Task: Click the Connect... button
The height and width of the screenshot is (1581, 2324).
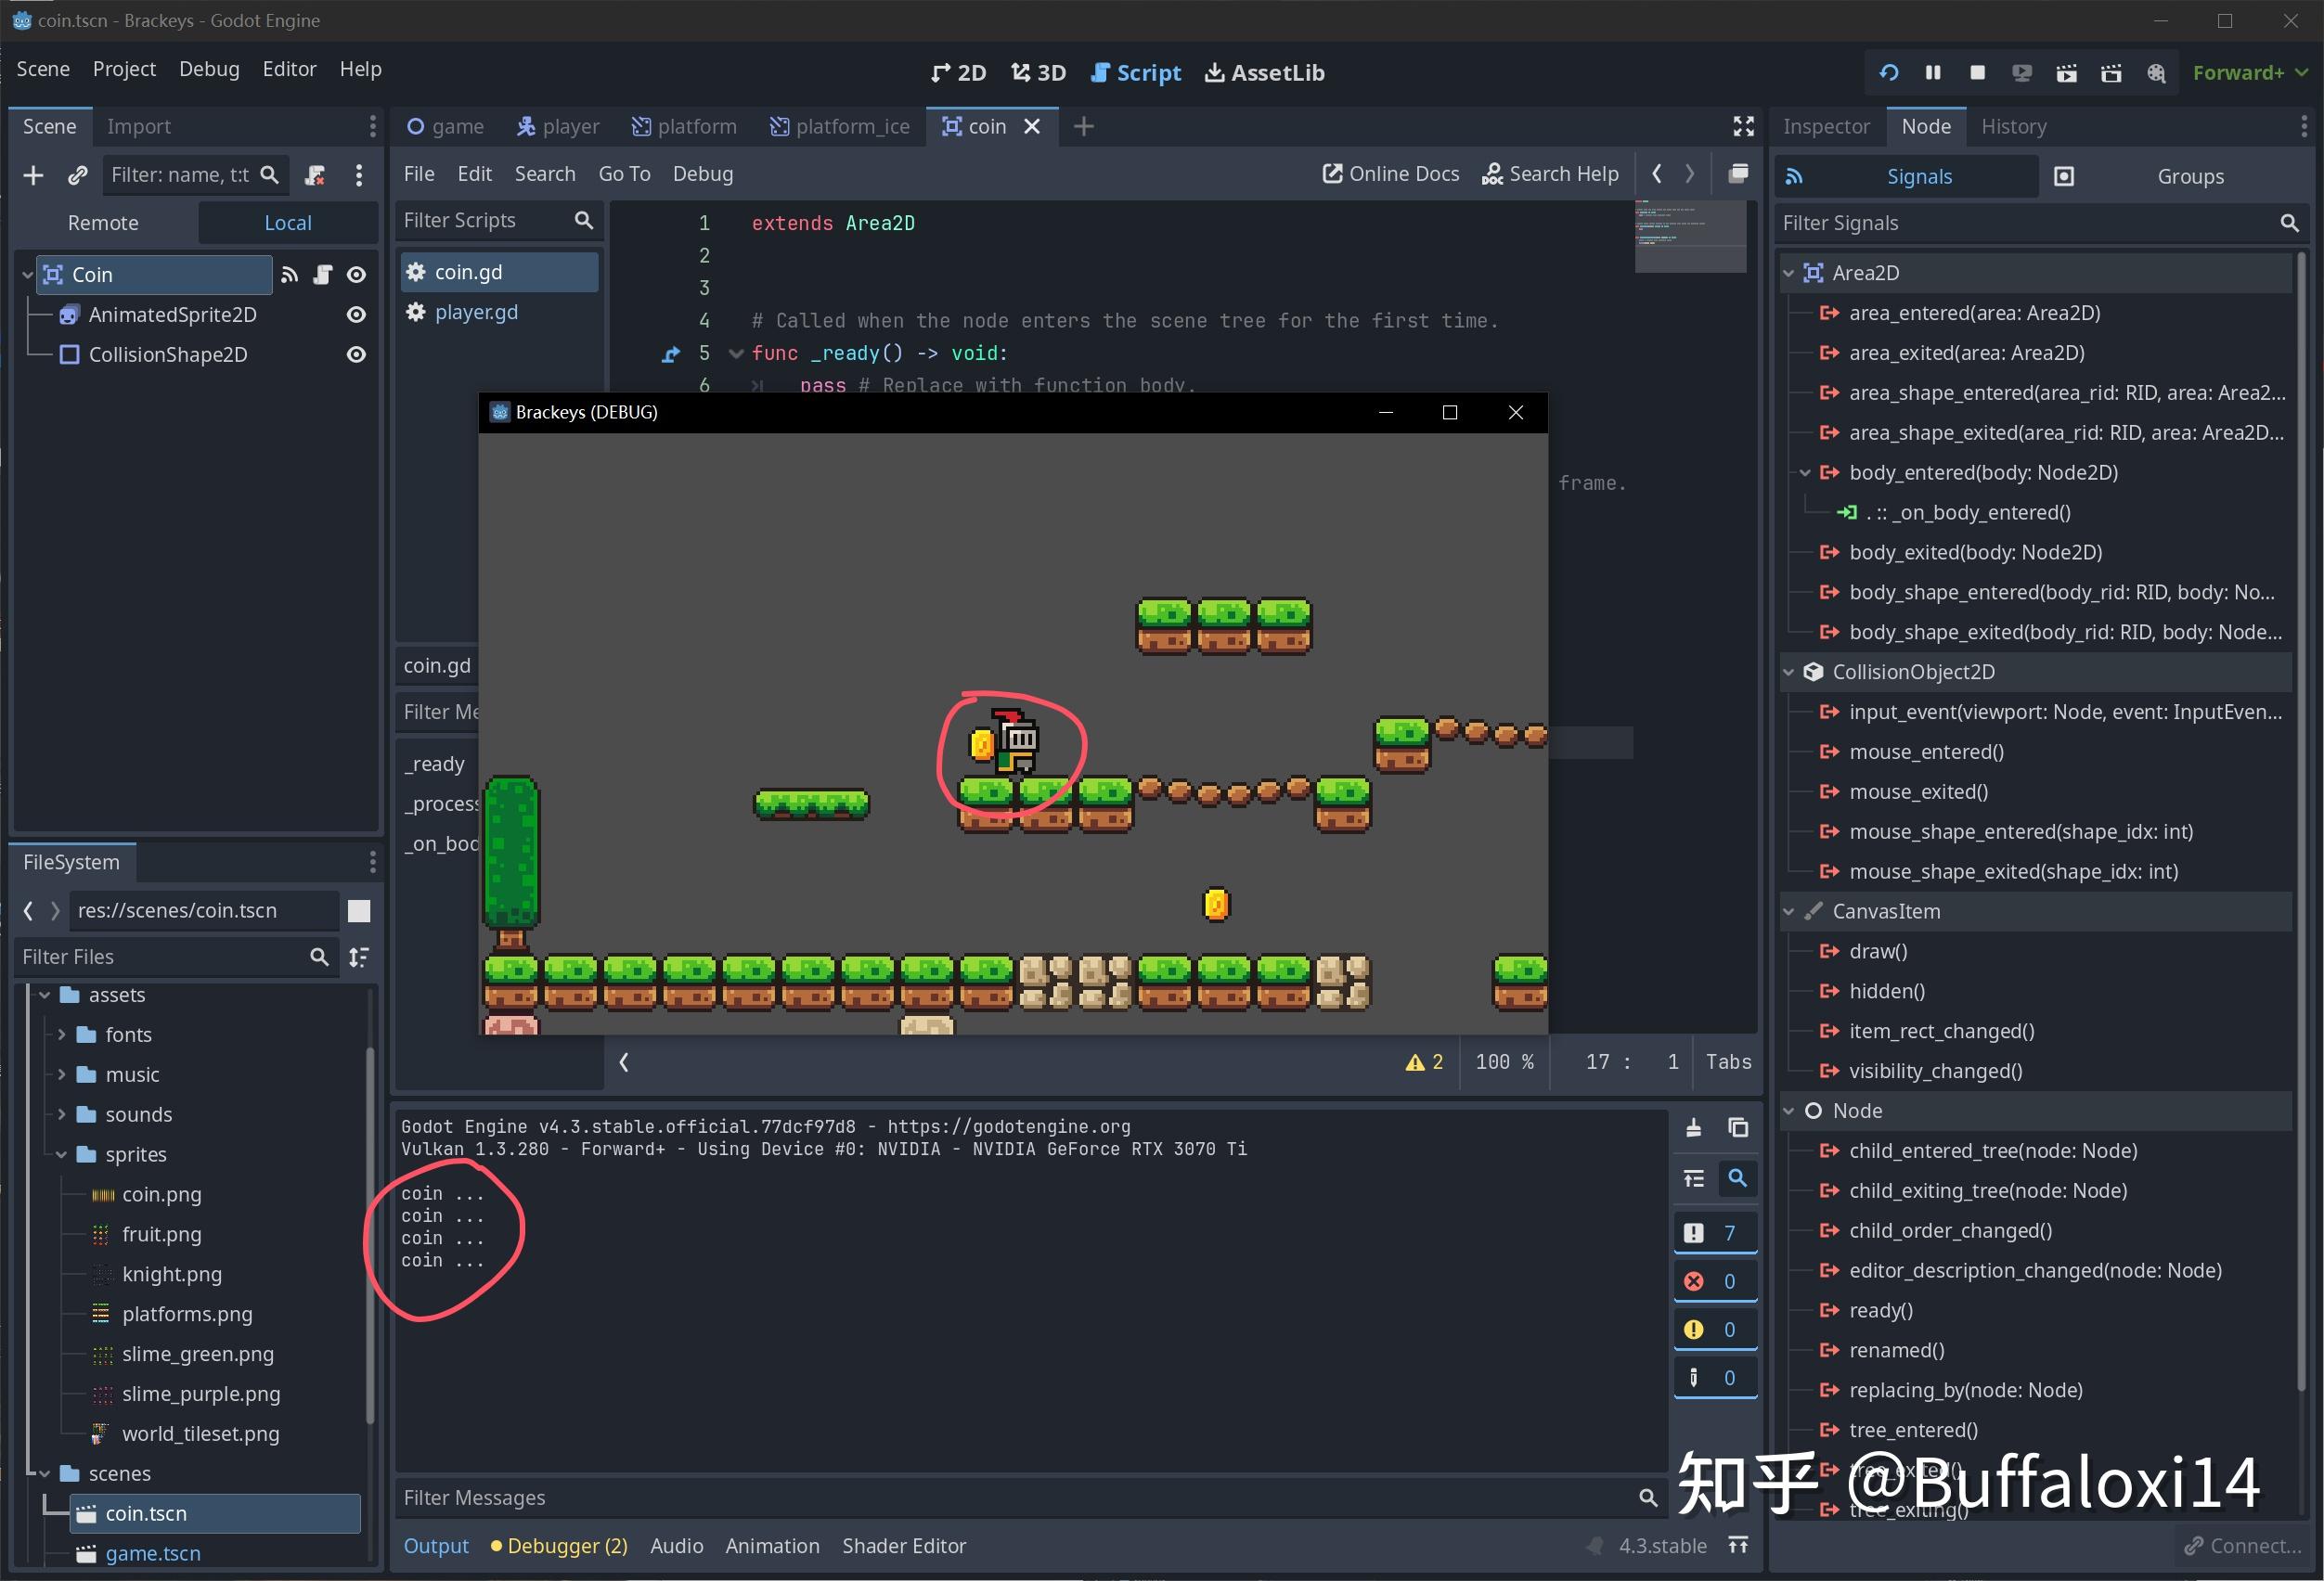Action: pos(2244,1546)
